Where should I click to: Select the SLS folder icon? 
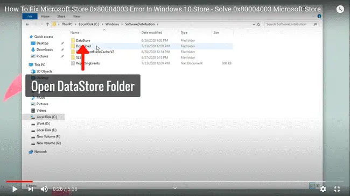[73, 57]
